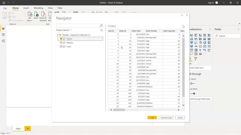
Task: Click the Save icon in title bar
Action: point(4,3)
